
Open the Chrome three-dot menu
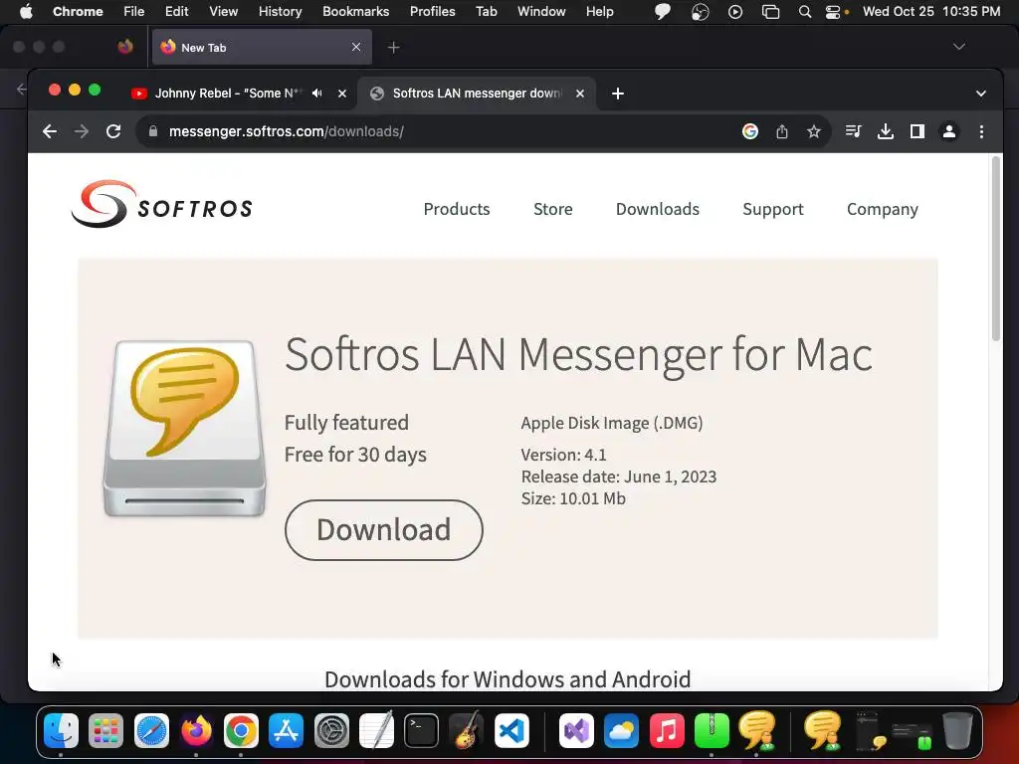(x=981, y=131)
